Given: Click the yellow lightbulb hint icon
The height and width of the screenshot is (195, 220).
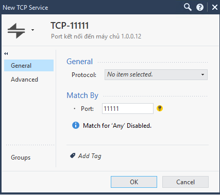Looking at the screenshot, I should point(160,108).
